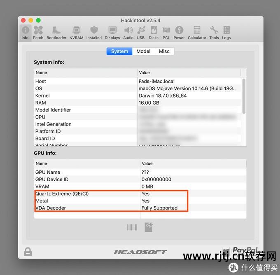Select the Quartz Extreme (QE/CI) row

(140, 194)
